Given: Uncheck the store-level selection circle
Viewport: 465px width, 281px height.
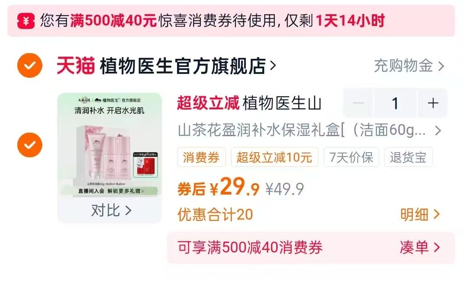Looking at the screenshot, I should click(x=29, y=65).
